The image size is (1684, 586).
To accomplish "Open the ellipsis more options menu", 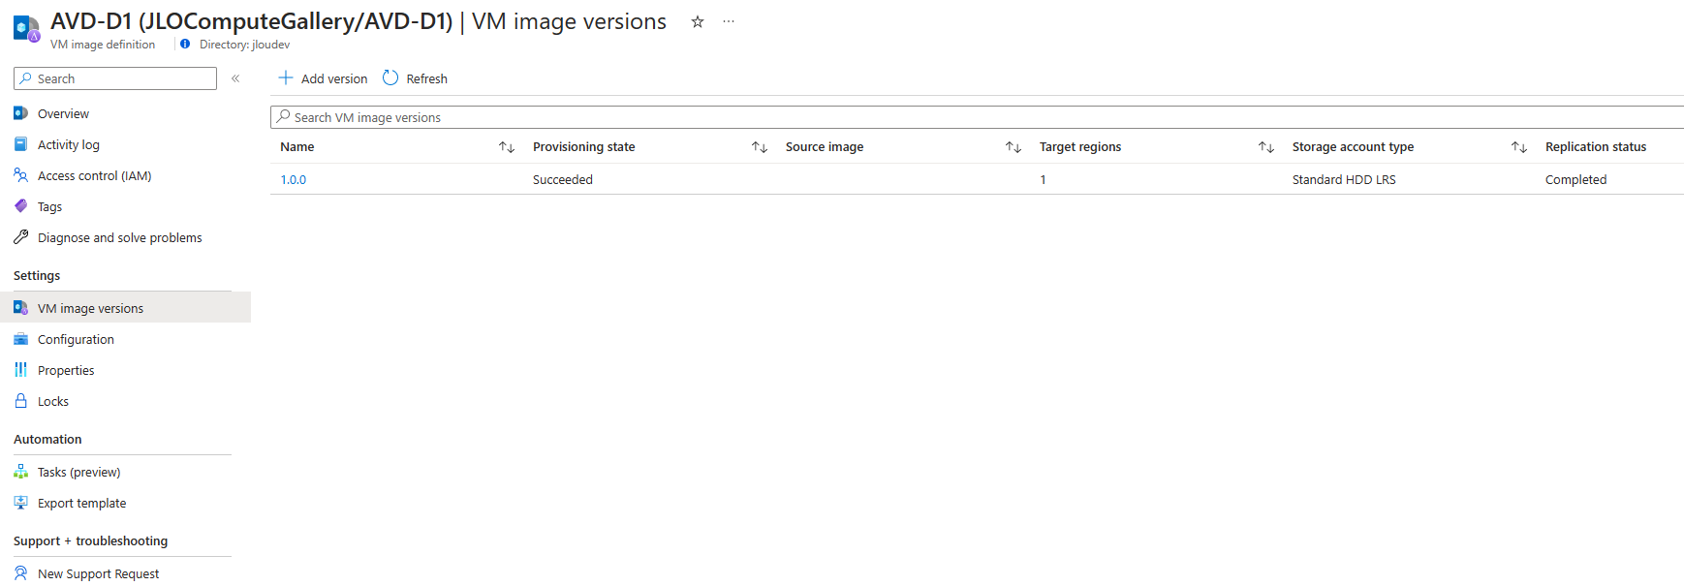I will [x=729, y=21].
